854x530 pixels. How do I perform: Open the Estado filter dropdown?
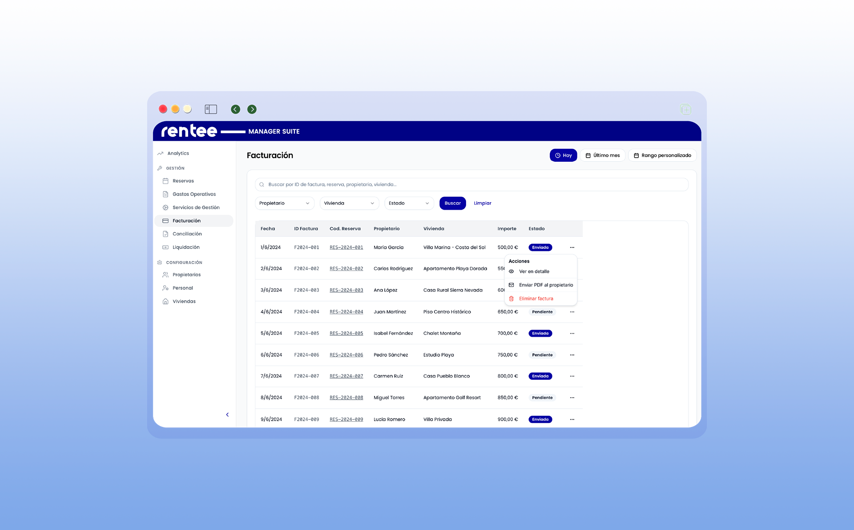click(x=409, y=203)
